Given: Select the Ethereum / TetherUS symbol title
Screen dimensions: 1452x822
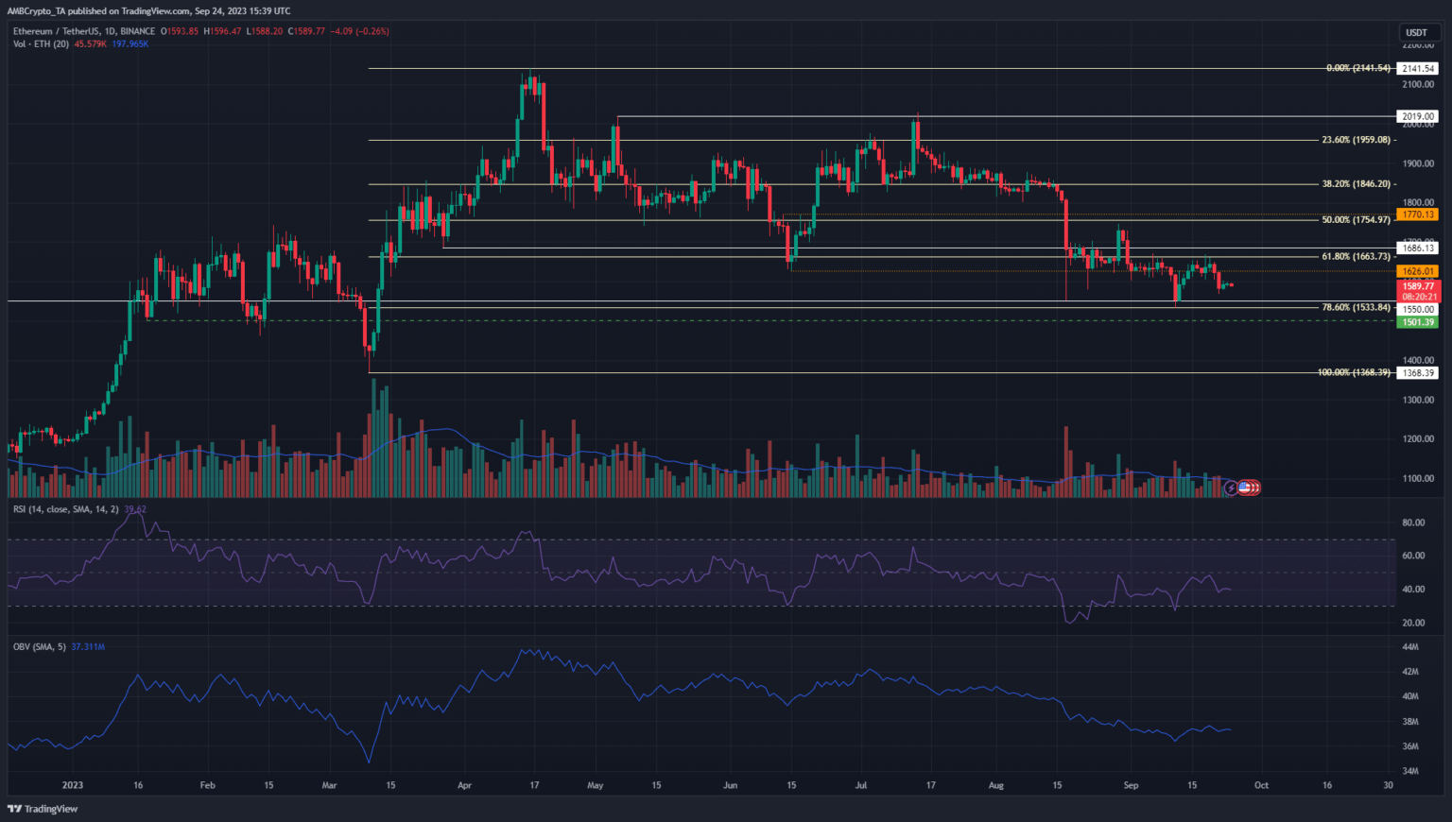Looking at the screenshot, I should point(84,31).
